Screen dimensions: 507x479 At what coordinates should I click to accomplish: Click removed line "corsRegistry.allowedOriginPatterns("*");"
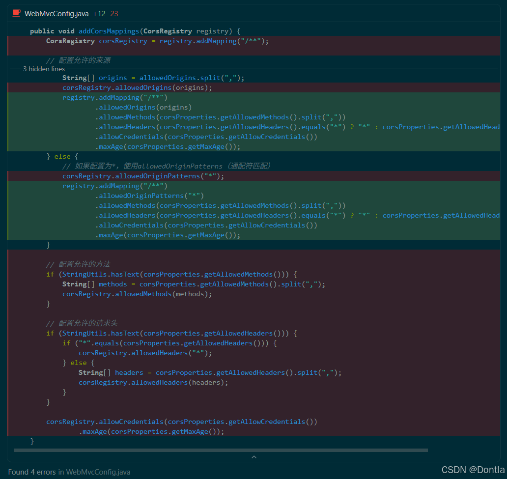[143, 176]
